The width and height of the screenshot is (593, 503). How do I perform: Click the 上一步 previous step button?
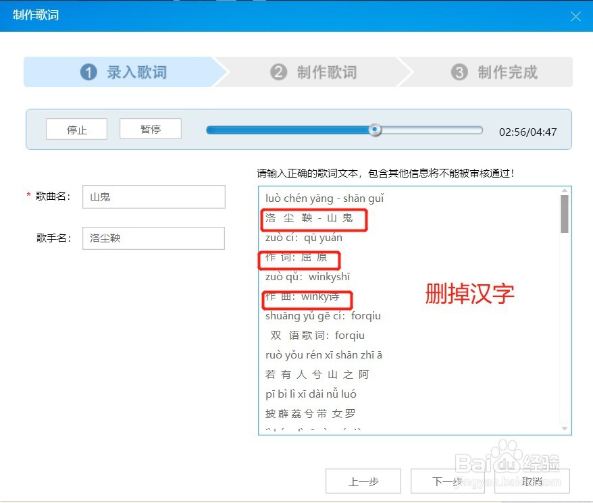(x=363, y=481)
